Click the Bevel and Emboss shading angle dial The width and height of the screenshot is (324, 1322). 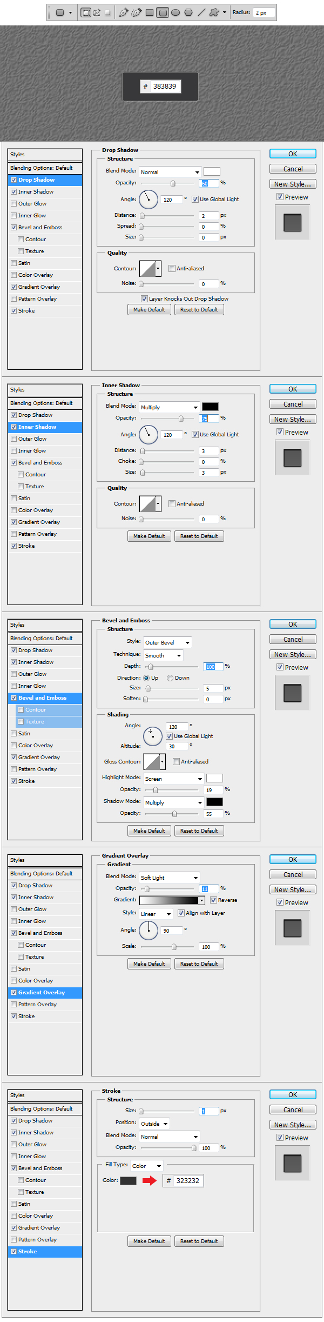point(153,736)
